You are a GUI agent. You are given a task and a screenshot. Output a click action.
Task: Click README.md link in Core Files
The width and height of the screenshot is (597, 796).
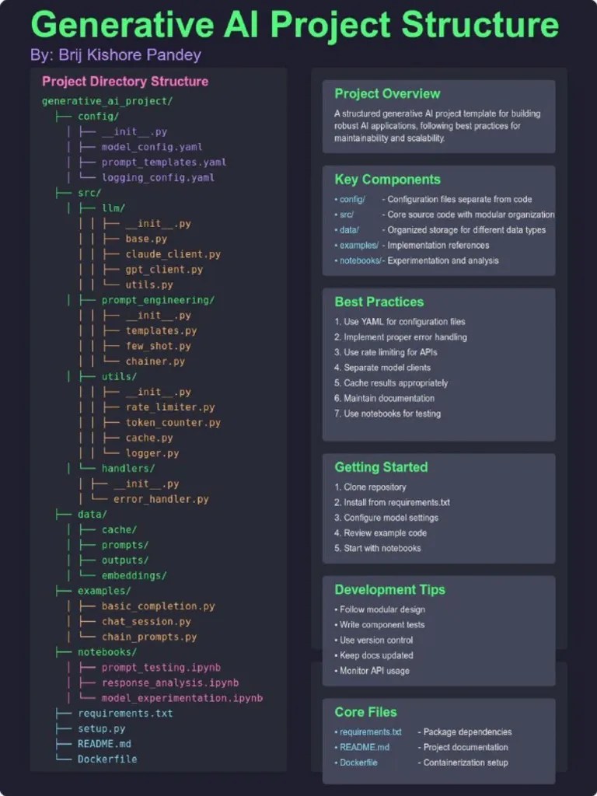[x=365, y=747]
